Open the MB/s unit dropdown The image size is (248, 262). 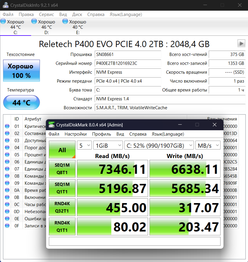[x=208, y=145]
